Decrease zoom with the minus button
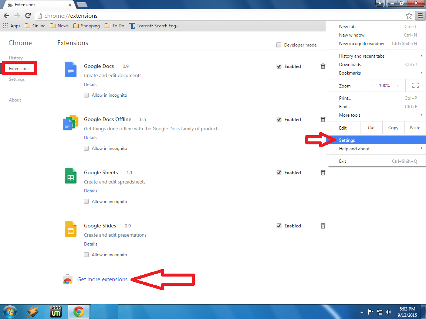 pyautogui.click(x=371, y=85)
